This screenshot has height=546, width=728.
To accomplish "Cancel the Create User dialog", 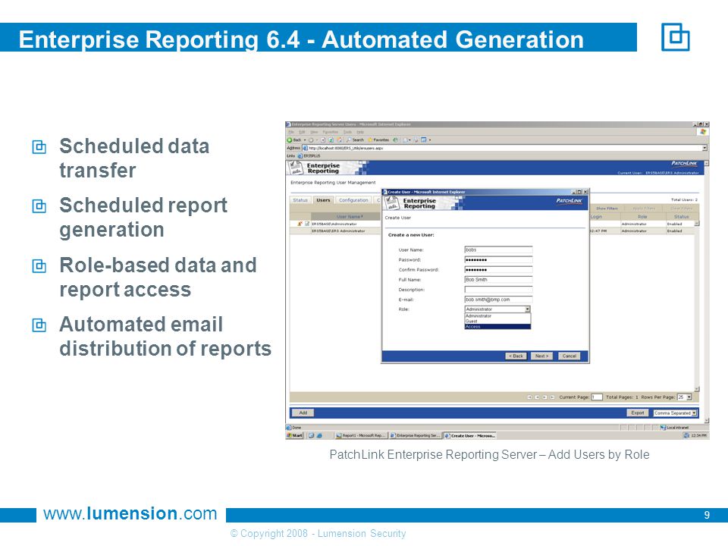I will [569, 356].
